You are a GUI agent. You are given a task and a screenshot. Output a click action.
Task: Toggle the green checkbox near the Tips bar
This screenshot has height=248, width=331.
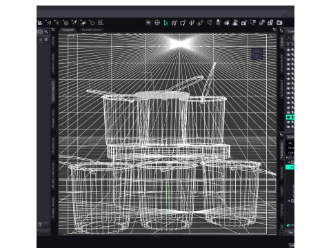point(288,225)
